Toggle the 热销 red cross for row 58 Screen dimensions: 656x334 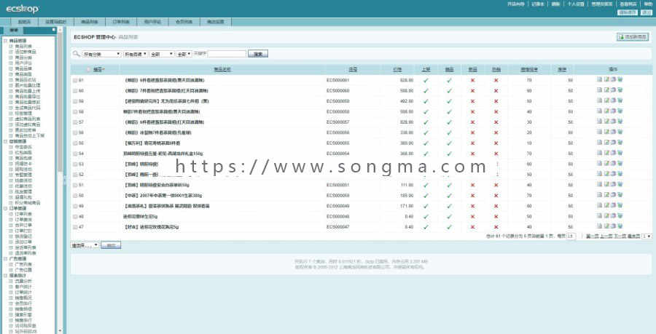click(496, 111)
